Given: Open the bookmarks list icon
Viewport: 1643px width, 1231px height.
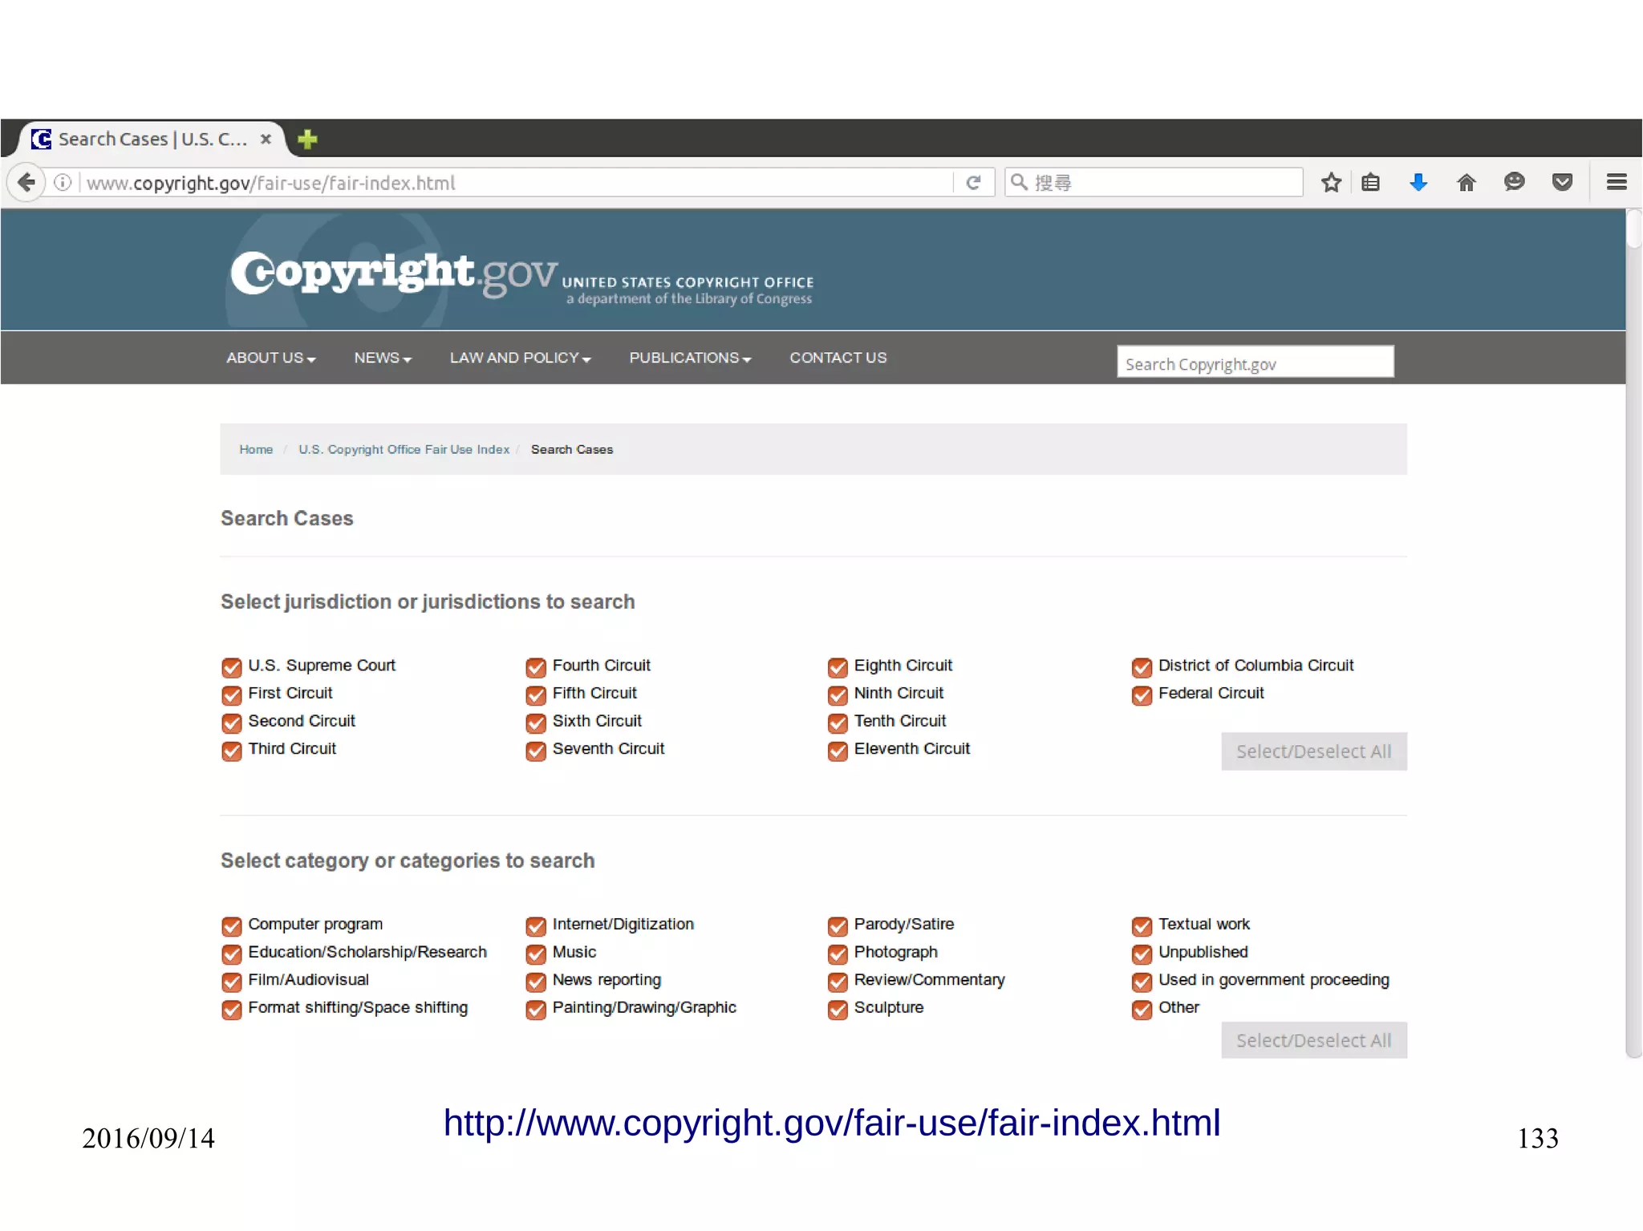Looking at the screenshot, I should tap(1371, 183).
